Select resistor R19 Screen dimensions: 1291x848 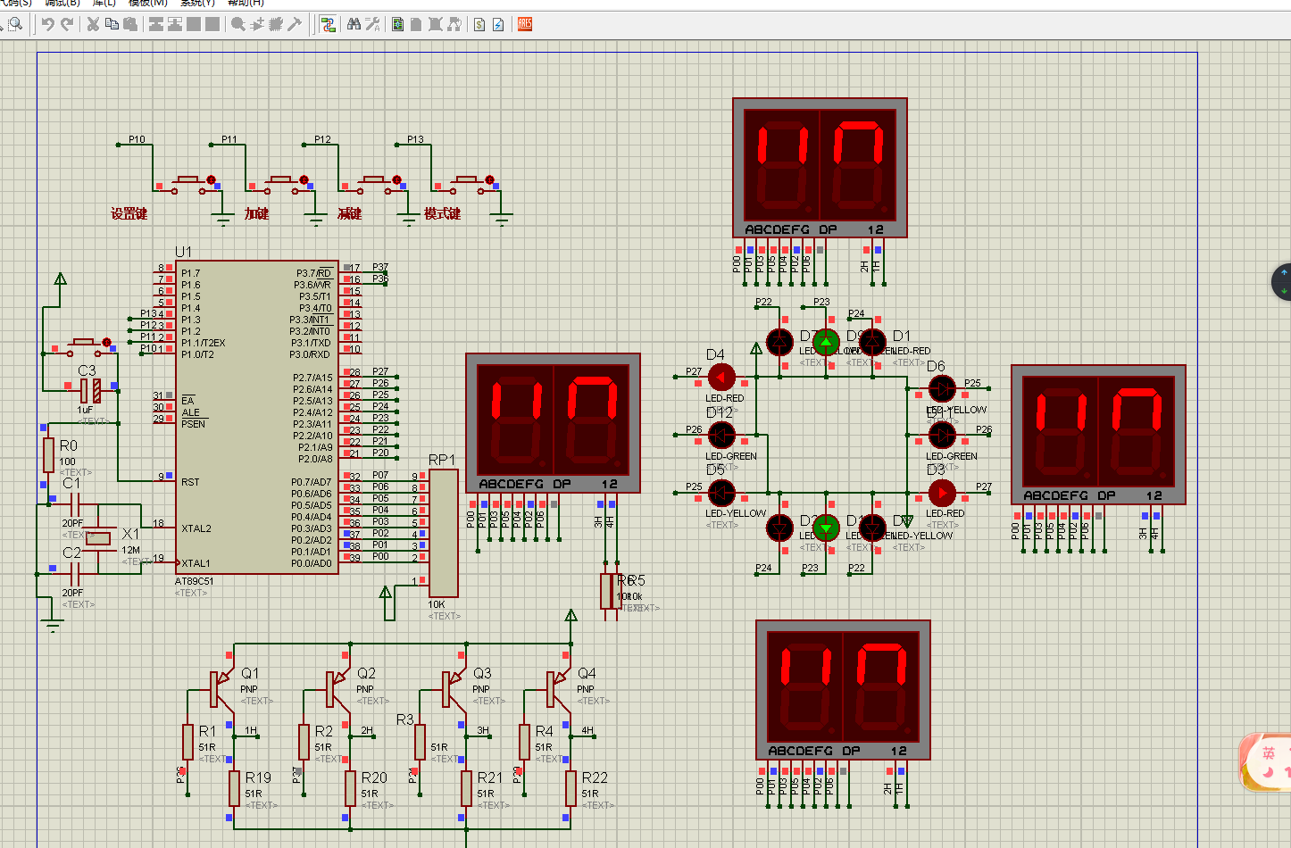(234, 788)
